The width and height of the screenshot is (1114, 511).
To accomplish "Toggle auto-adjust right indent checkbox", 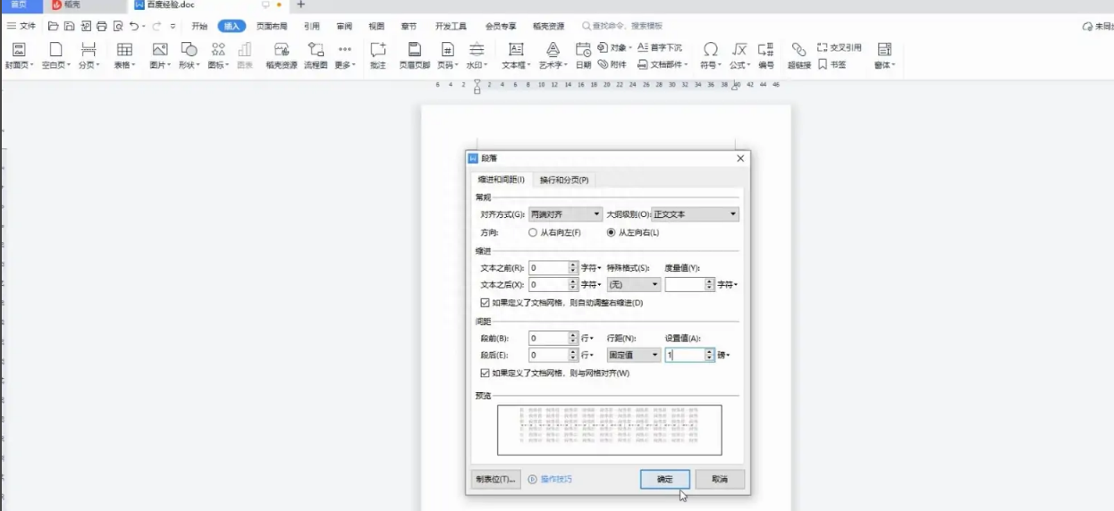I will coord(485,303).
